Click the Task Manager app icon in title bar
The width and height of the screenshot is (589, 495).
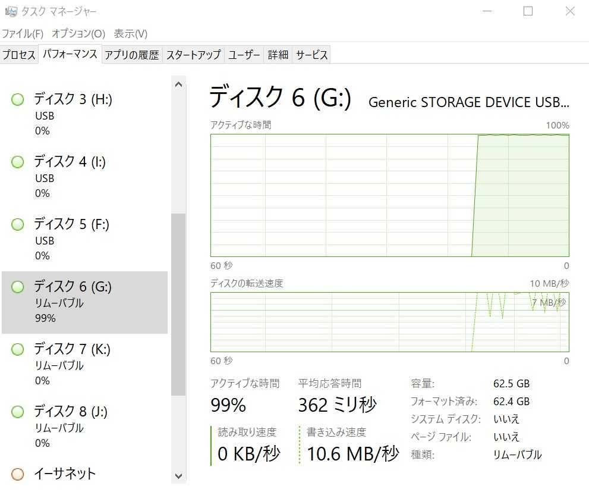(x=11, y=11)
